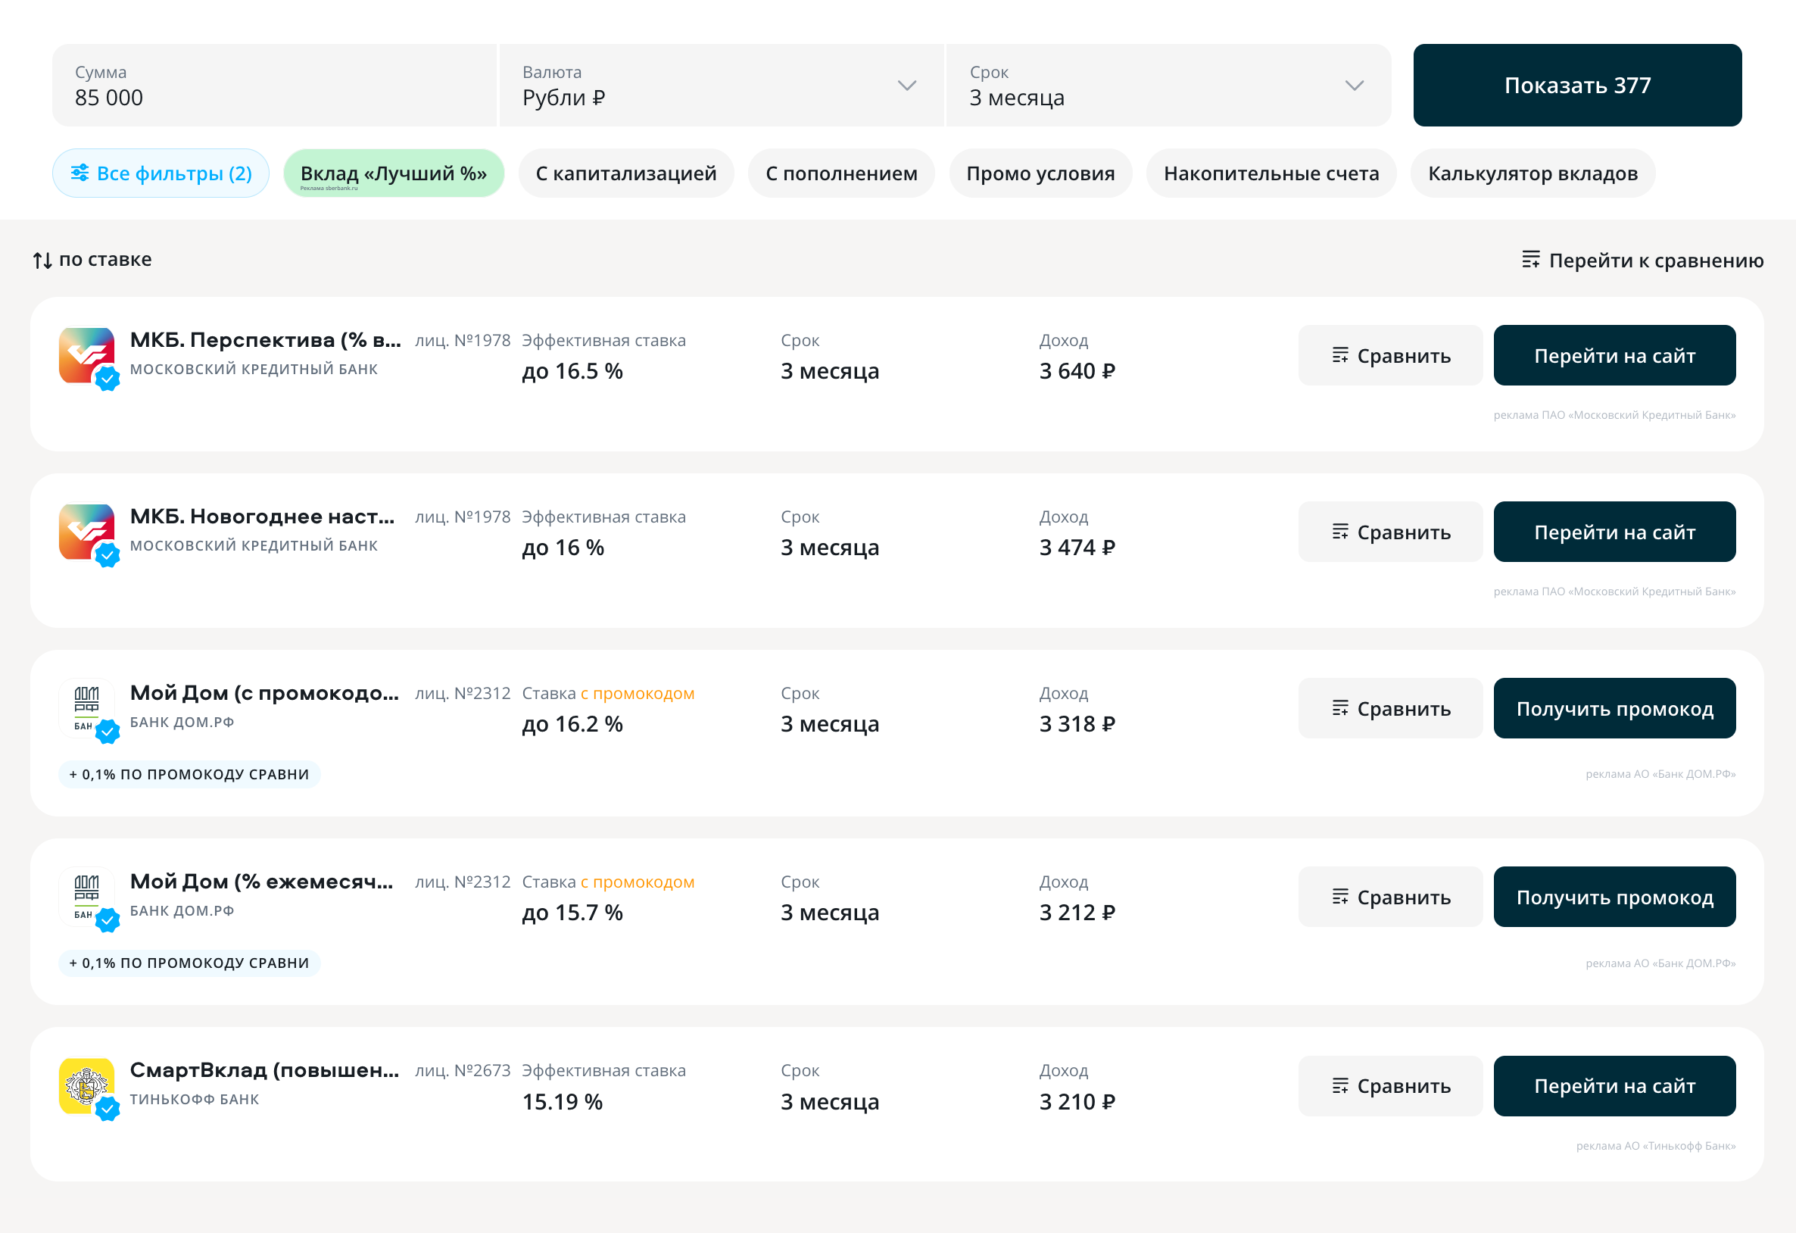Click Перейти на сайт for МКБ Перспектива
Viewport: 1796px width, 1233px height.
1614,356
